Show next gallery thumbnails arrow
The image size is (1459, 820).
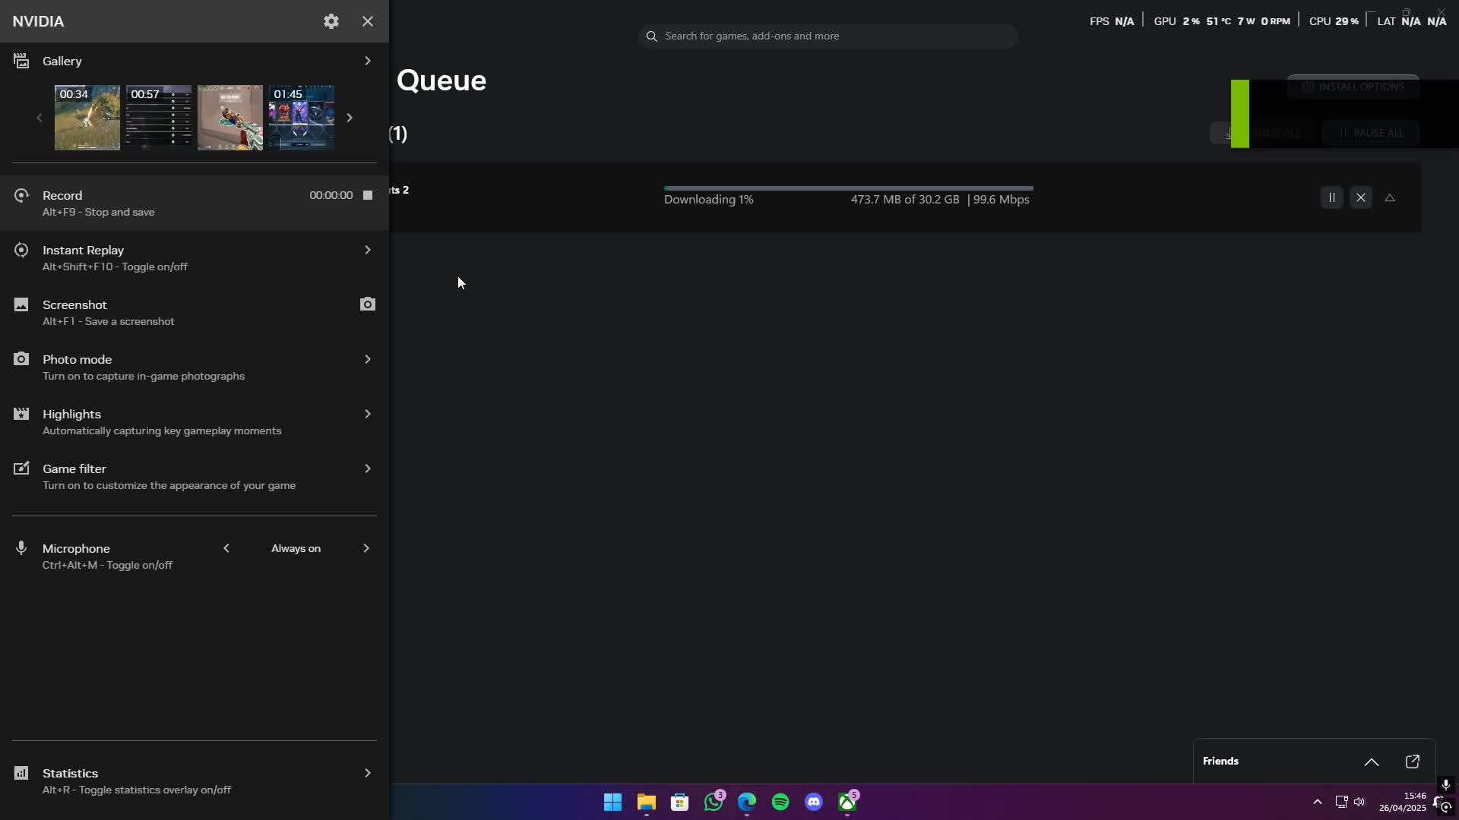(x=350, y=118)
